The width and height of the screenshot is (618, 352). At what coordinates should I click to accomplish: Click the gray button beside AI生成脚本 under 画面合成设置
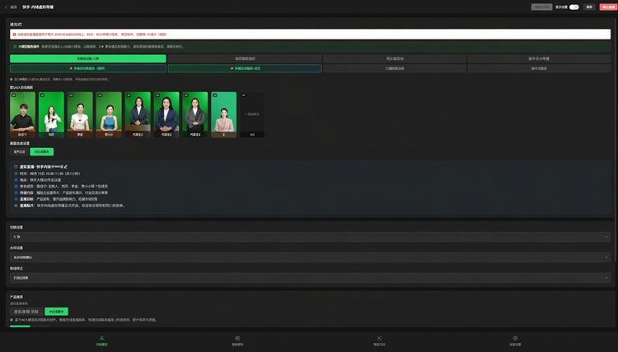(x=19, y=152)
